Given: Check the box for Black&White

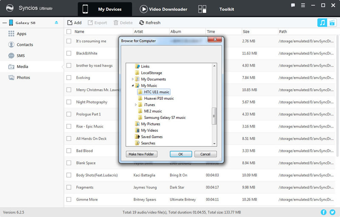Looking at the screenshot, I should [69, 53].
